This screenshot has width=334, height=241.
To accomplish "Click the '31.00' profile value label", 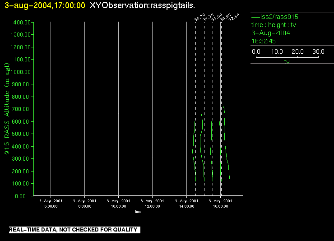I will (x=217, y=18).
